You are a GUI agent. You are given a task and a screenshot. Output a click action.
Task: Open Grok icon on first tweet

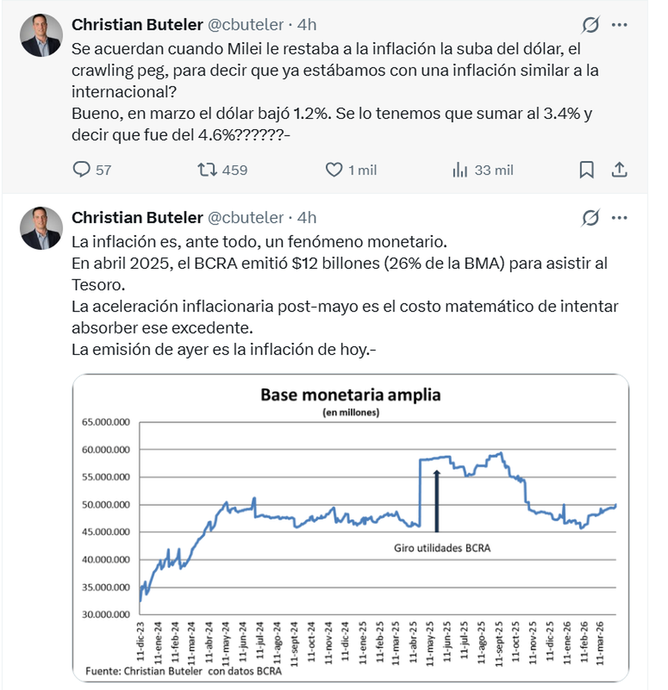pos(590,25)
